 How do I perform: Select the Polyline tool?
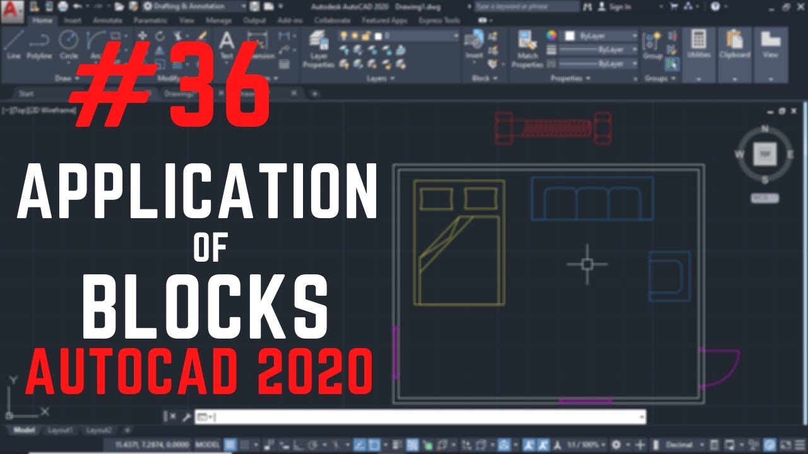[x=39, y=44]
